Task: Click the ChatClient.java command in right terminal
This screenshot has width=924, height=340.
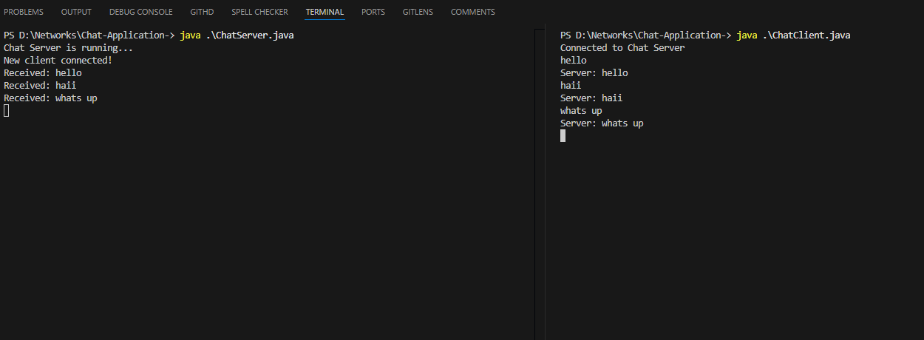Action: [794, 35]
